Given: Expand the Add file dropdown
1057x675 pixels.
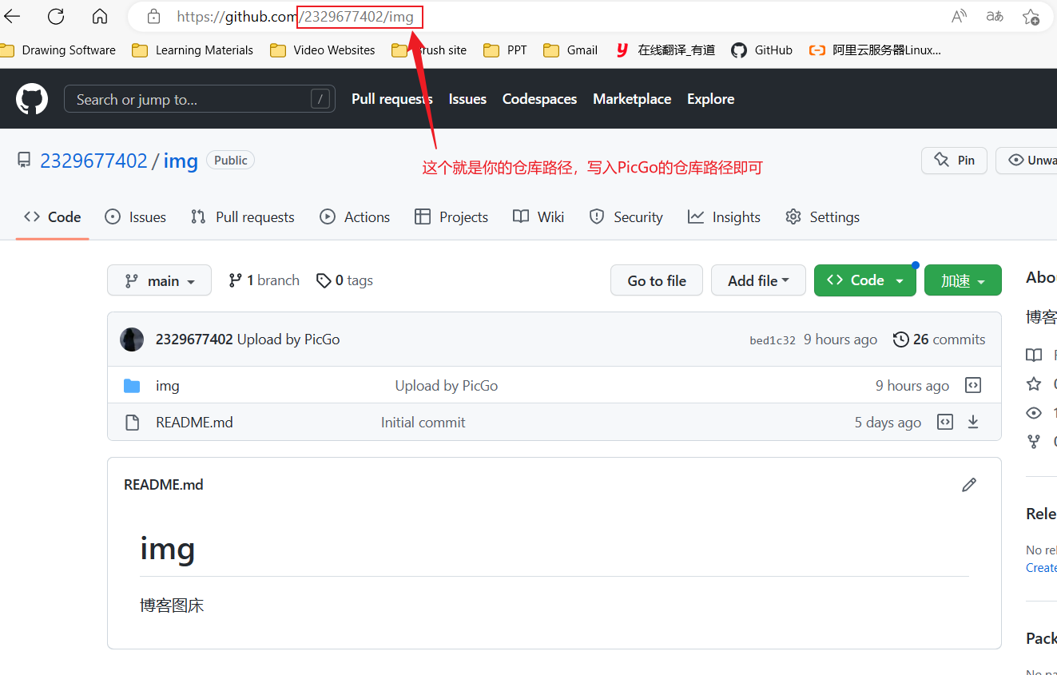Looking at the screenshot, I should coord(758,280).
